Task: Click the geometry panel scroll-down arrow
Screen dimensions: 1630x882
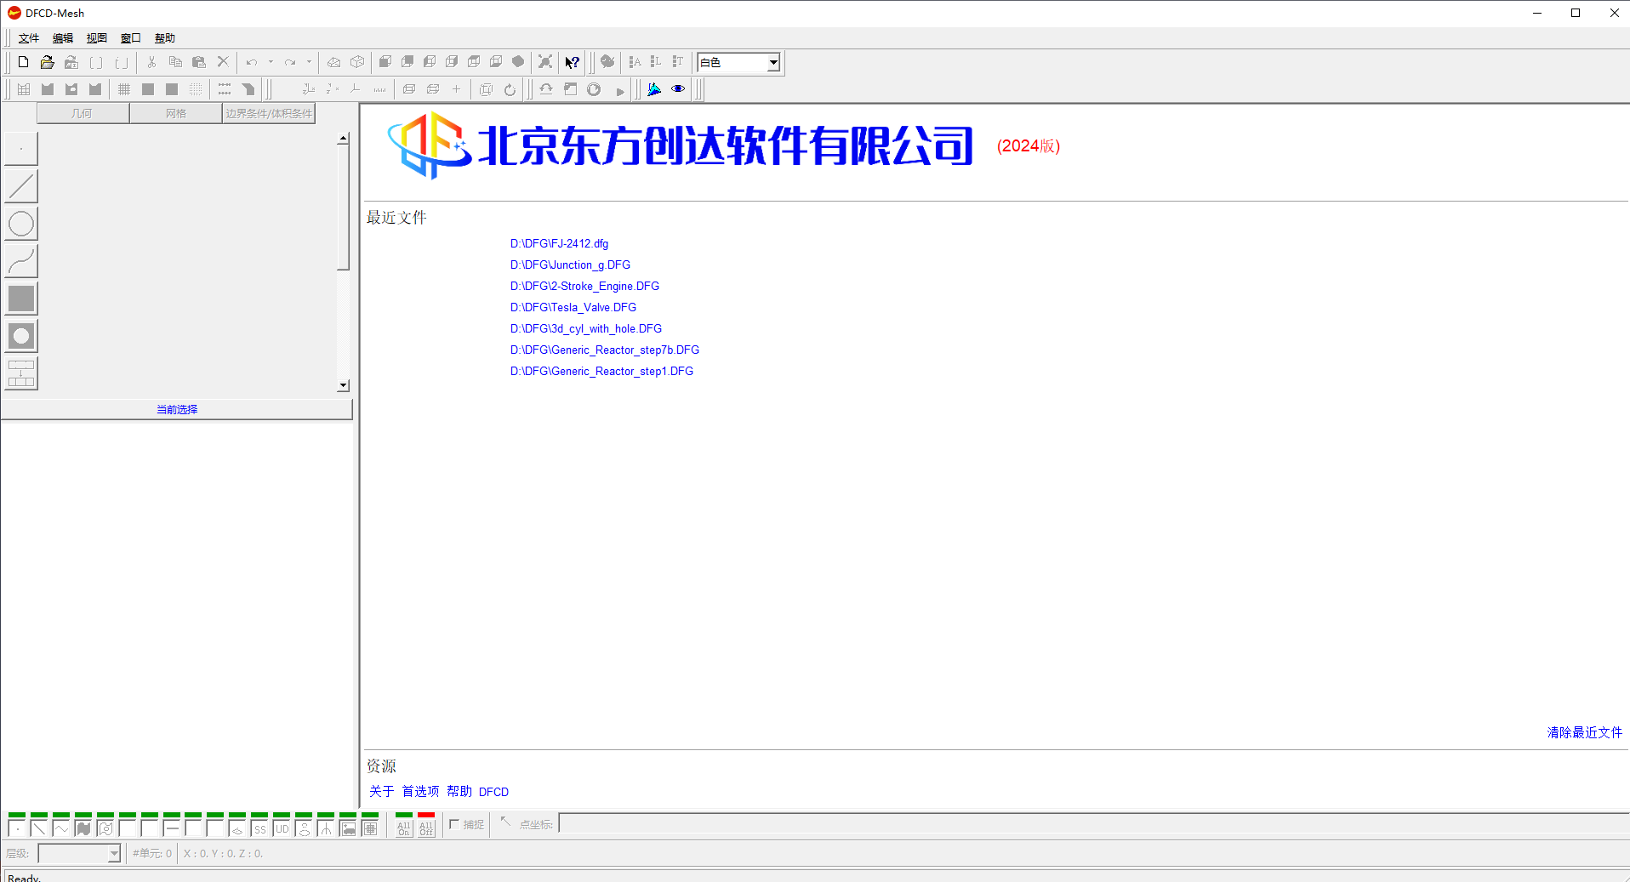Action: click(x=343, y=385)
